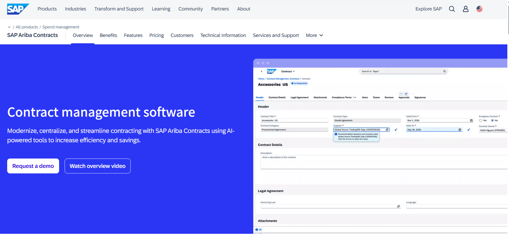
Task: Click the AI sparkle icon beside the Valid To field
Action: point(469,130)
